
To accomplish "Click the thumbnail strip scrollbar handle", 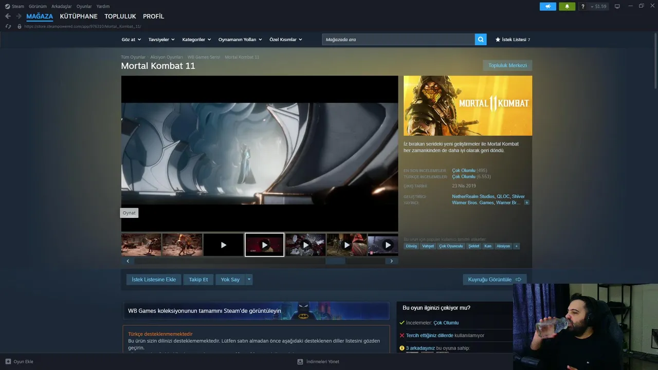I will (x=335, y=261).
